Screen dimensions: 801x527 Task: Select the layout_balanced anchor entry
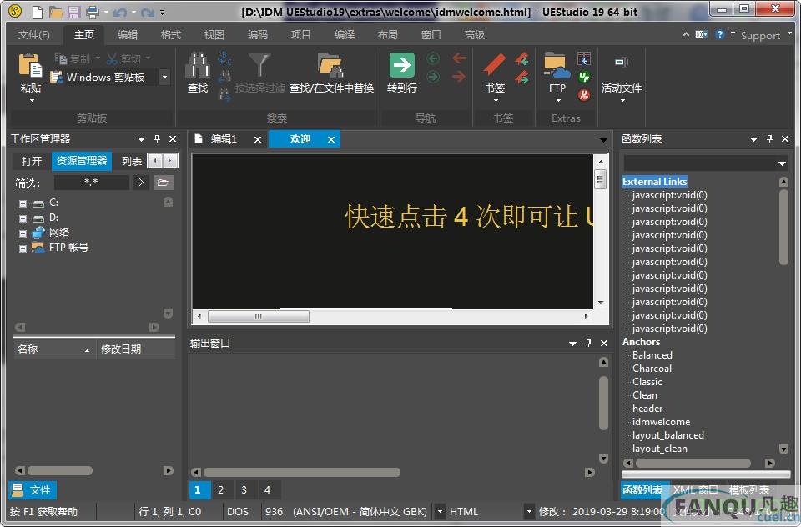coord(668,435)
